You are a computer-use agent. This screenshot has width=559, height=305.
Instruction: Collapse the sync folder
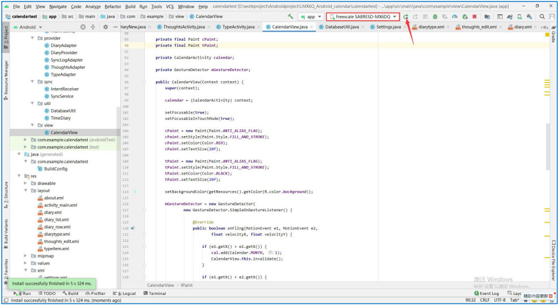(32, 81)
